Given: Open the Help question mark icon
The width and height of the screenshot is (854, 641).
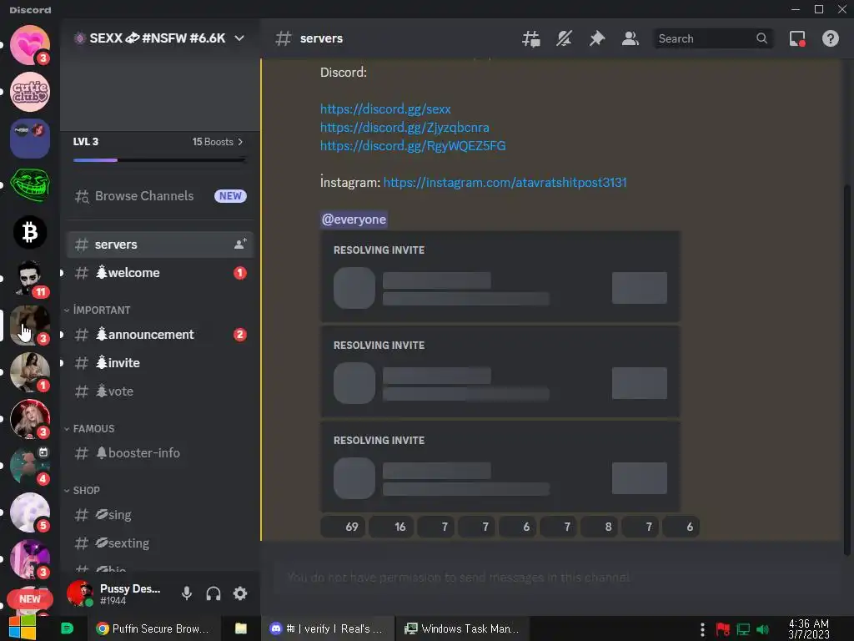Looking at the screenshot, I should pos(830,38).
